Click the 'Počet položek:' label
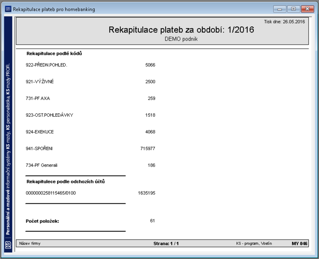The height and width of the screenshot is (259, 319). (42, 221)
